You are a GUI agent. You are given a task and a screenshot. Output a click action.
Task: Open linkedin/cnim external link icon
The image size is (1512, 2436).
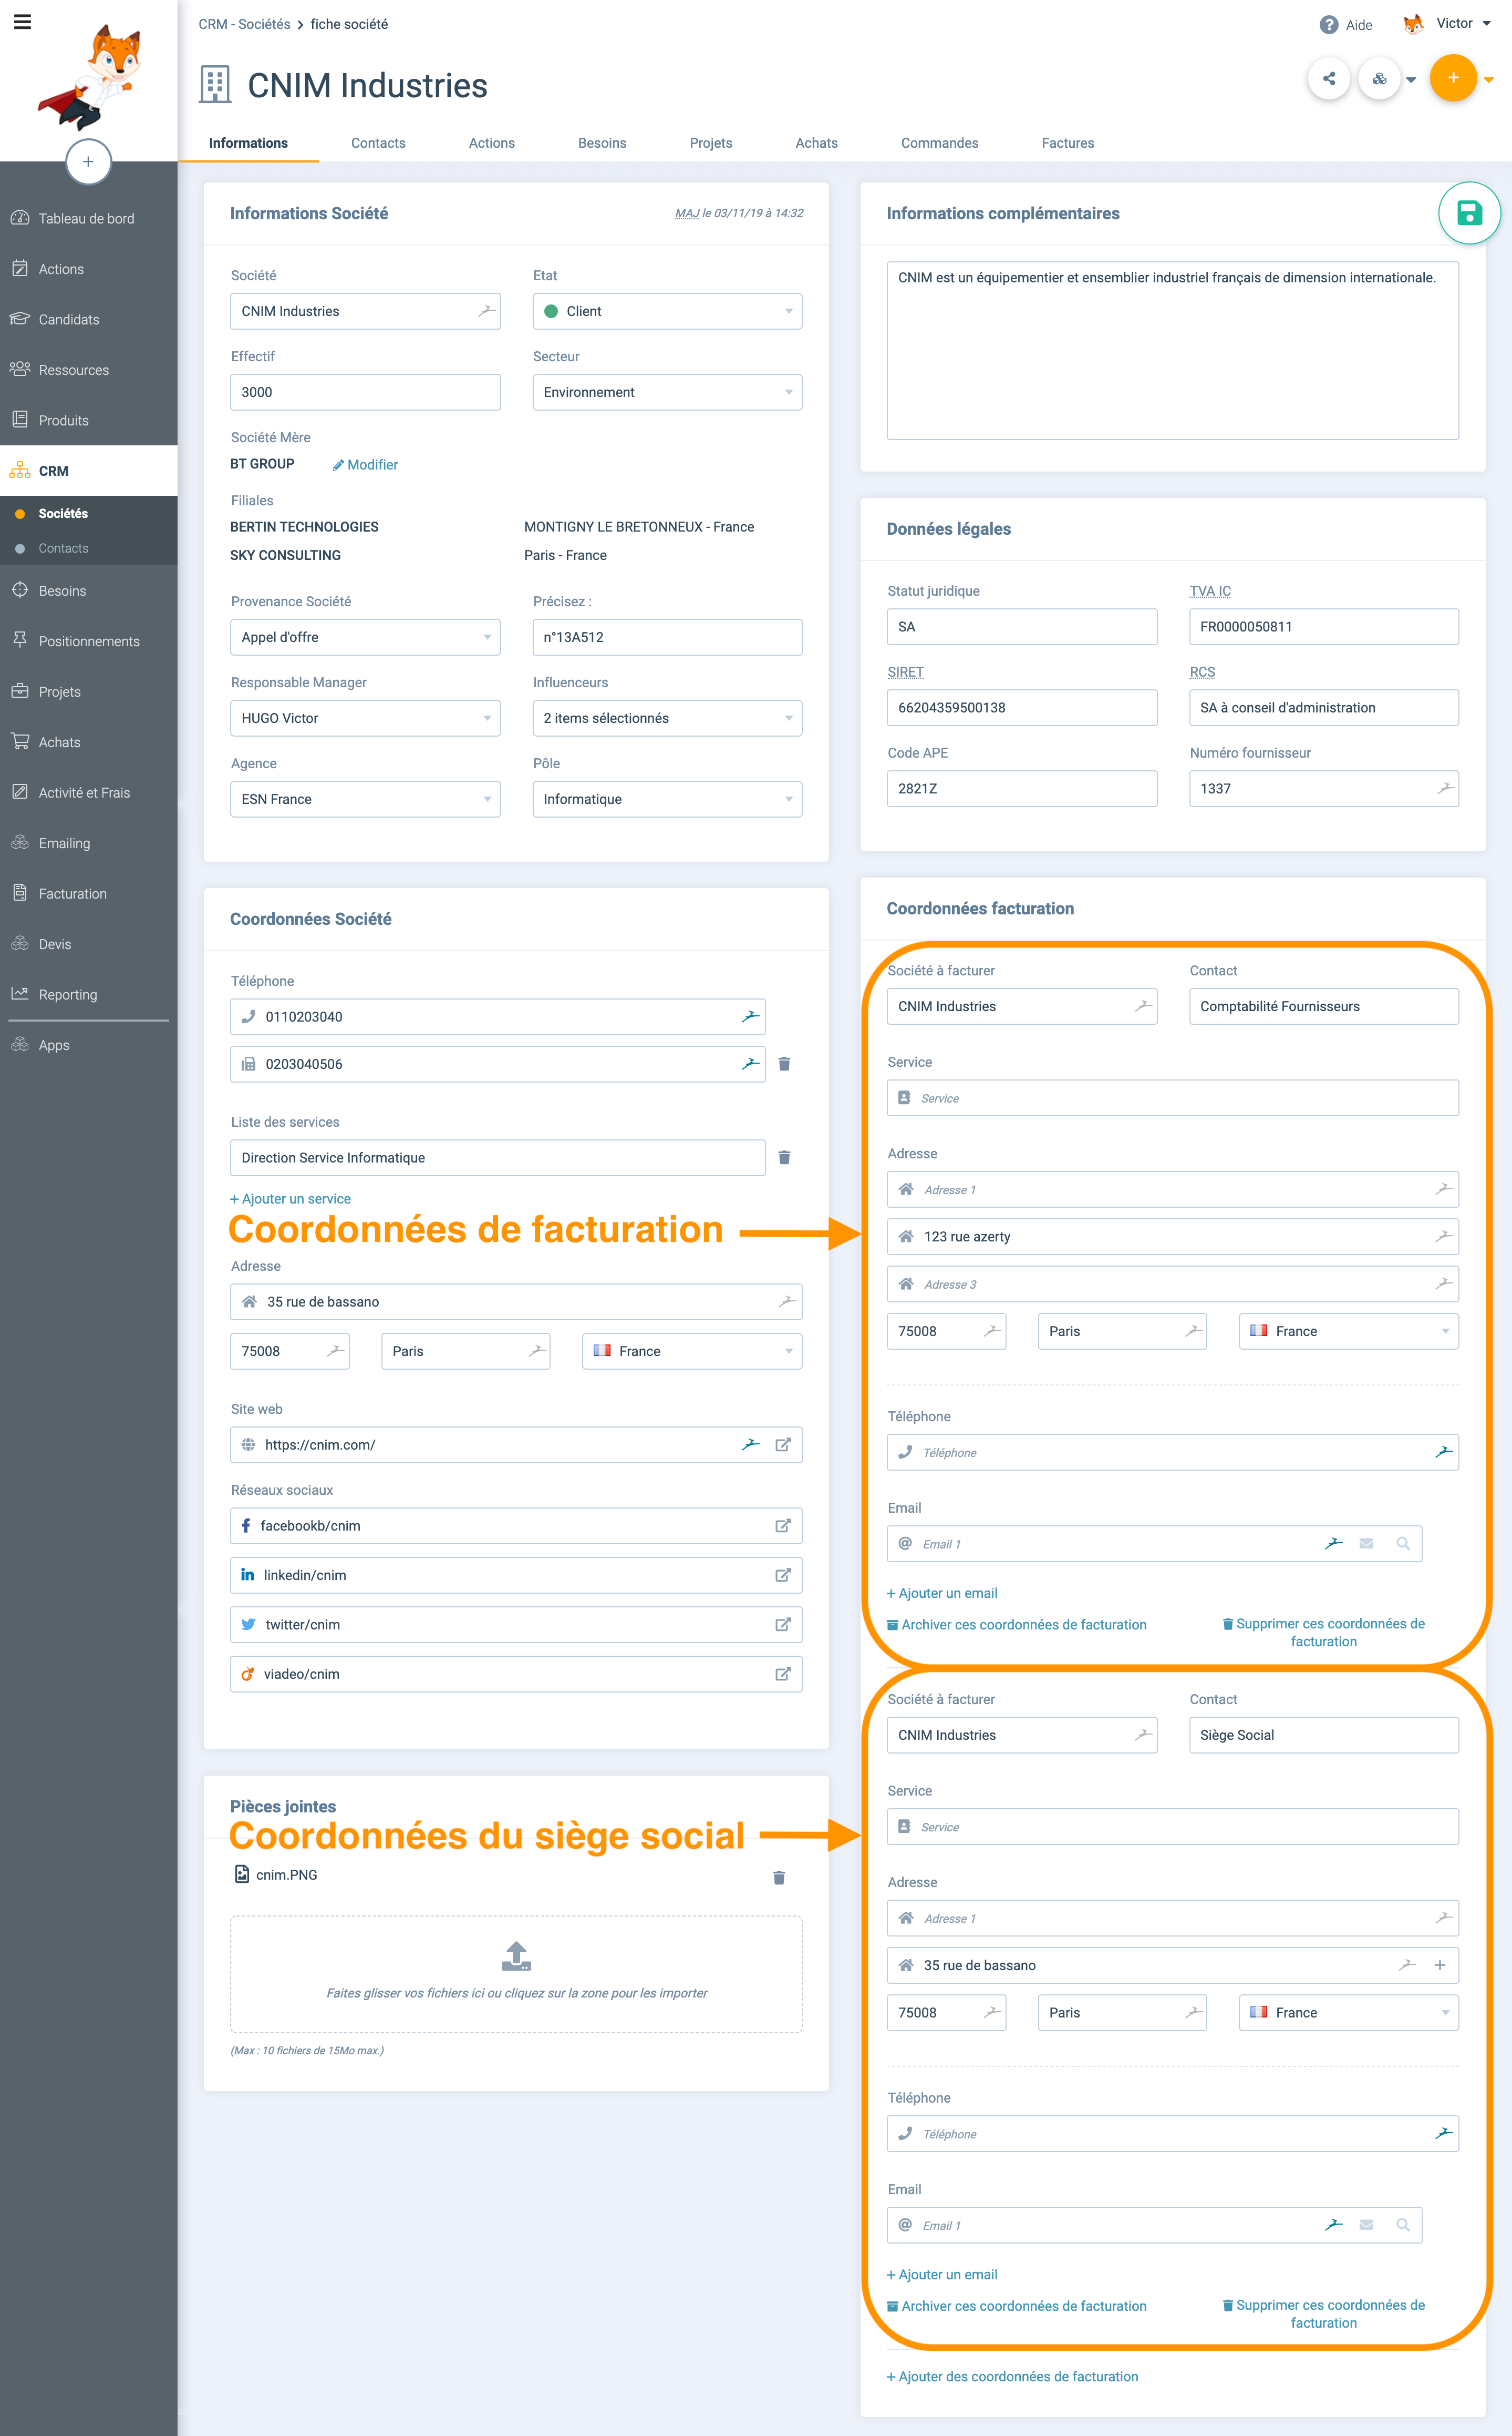783,1575
